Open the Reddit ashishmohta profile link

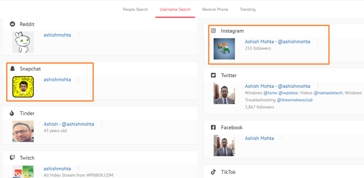click(x=57, y=35)
